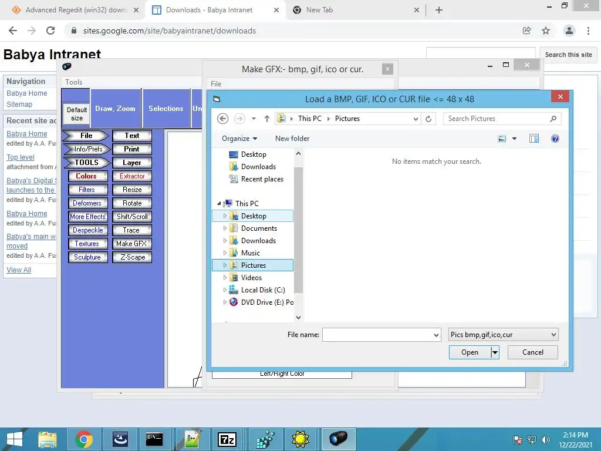Open the Z-Scape tool

132,257
